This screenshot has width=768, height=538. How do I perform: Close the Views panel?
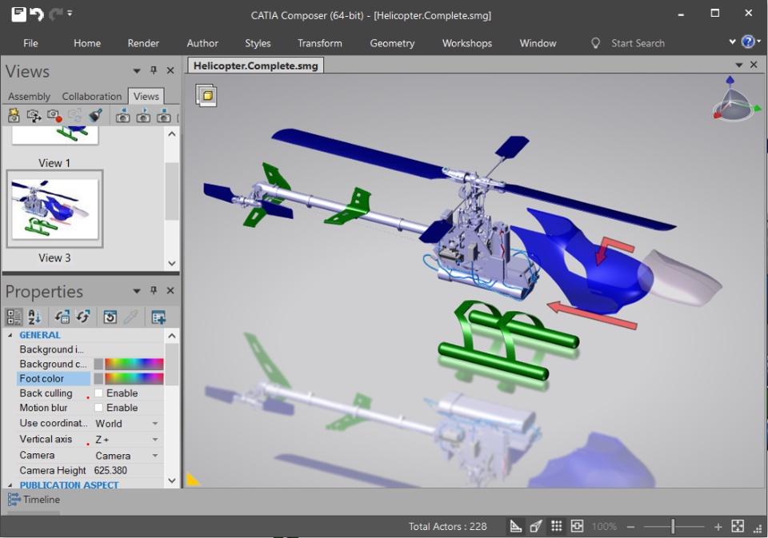[170, 70]
